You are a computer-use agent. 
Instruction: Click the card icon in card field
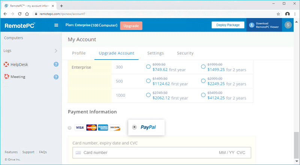tap(78, 153)
